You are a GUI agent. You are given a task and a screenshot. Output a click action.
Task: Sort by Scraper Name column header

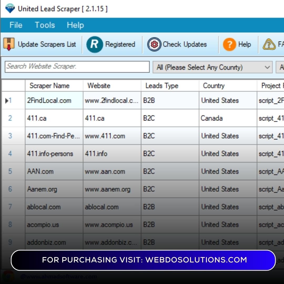[54, 86]
